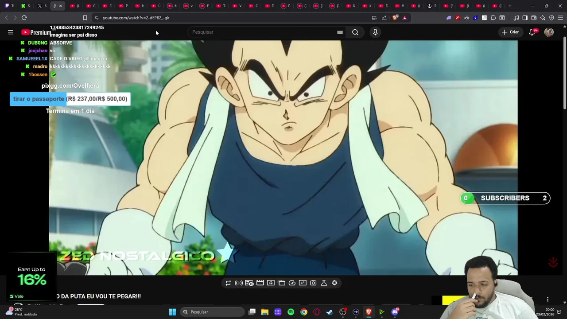This screenshot has width=567, height=319.
Task: Open the extensions puzzle piece menu
Action: click(493, 18)
